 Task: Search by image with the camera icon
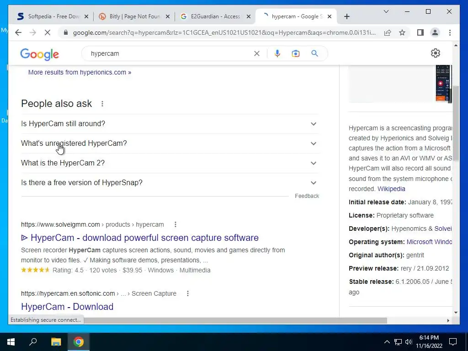pos(296,53)
